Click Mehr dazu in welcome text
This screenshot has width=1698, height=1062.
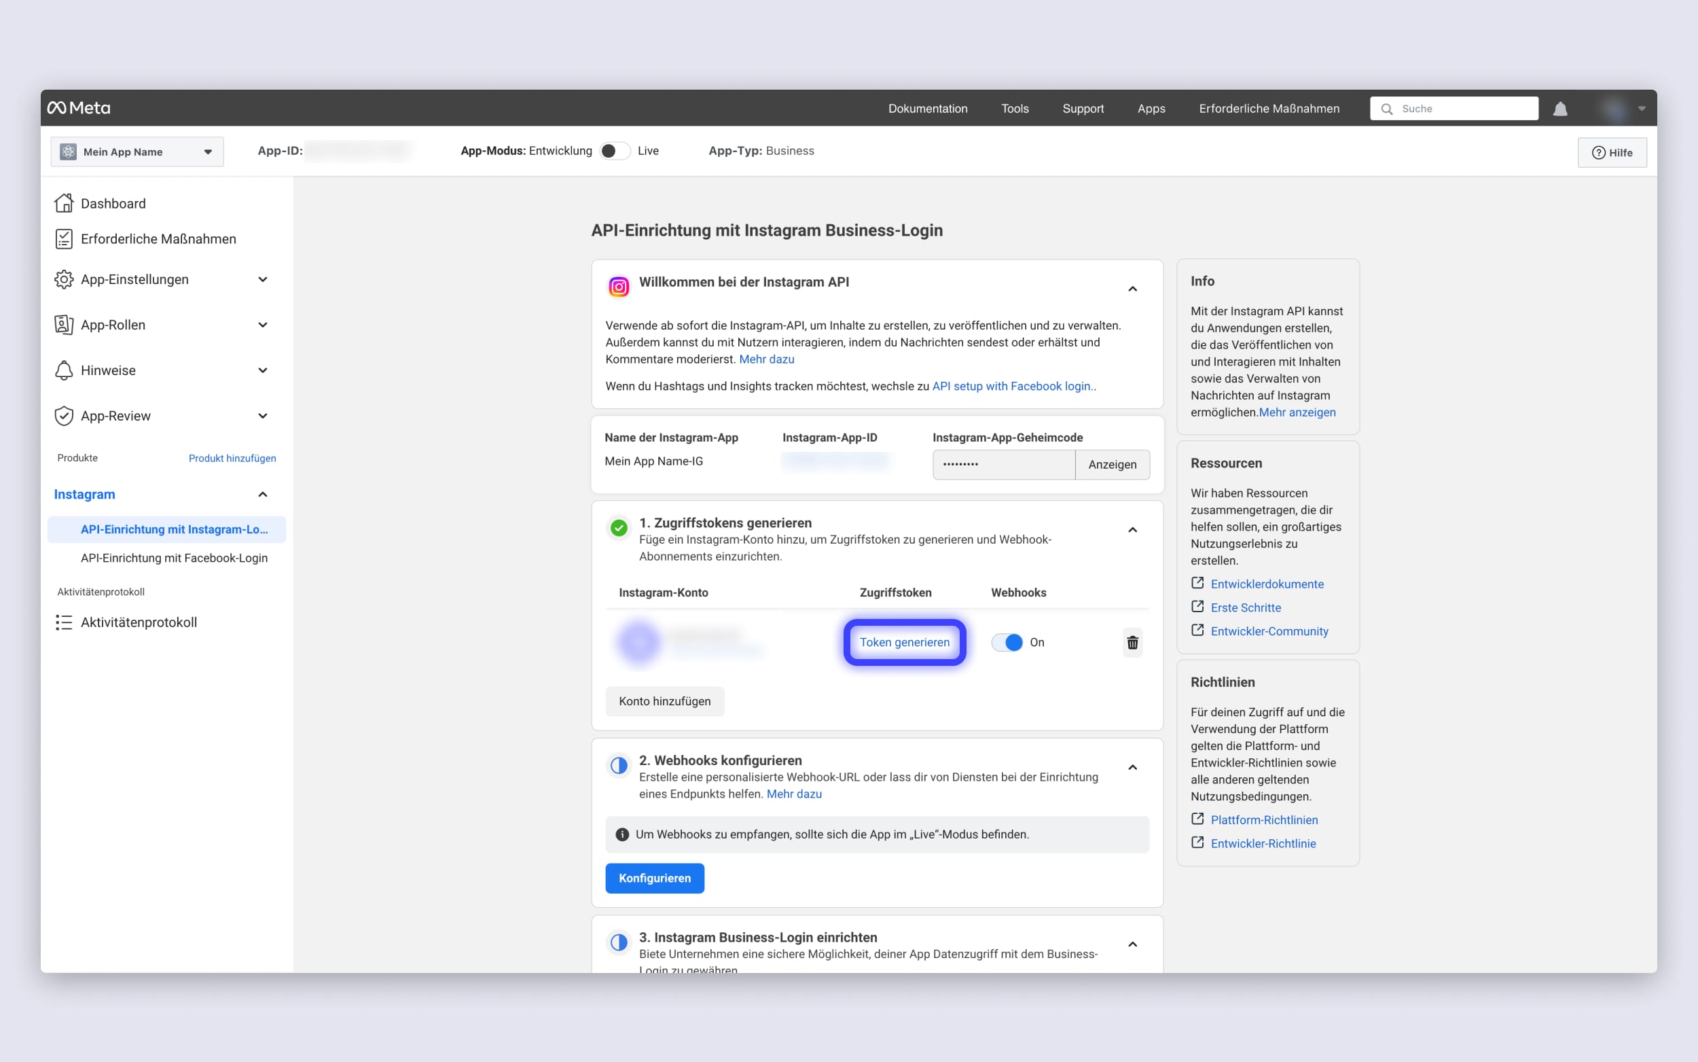(767, 359)
